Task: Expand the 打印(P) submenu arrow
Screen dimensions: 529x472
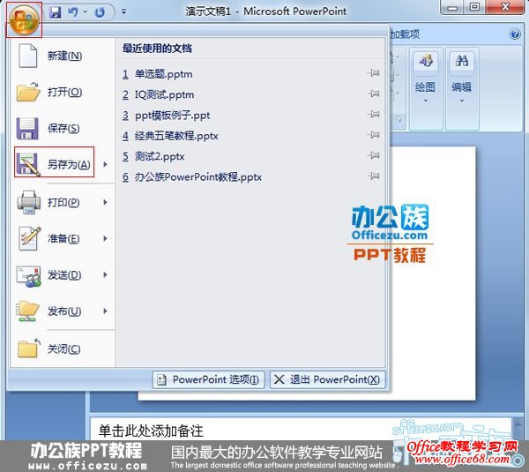Action: click(x=105, y=203)
